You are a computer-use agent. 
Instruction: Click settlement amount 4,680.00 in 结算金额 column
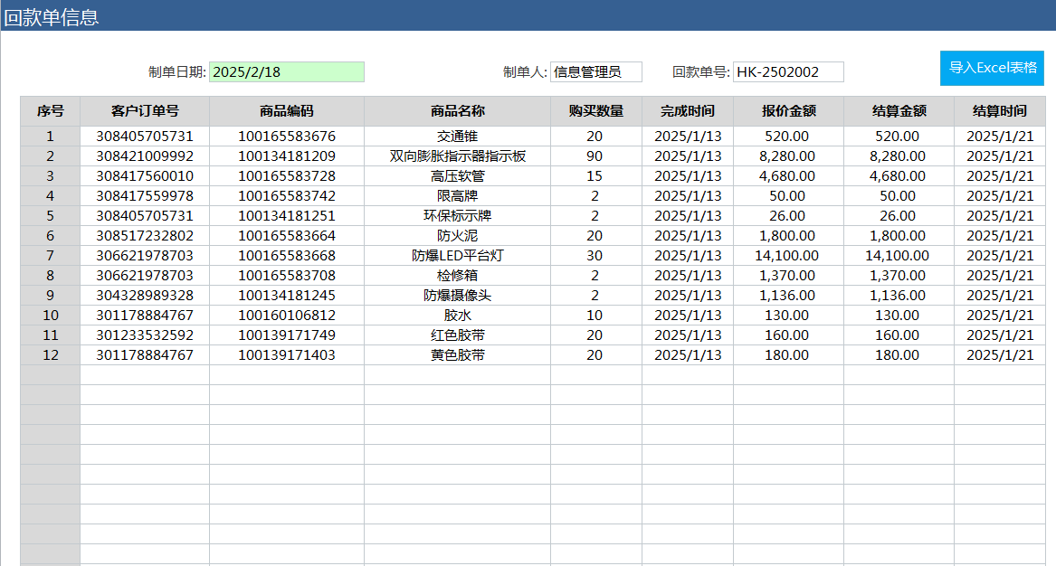[x=898, y=176]
